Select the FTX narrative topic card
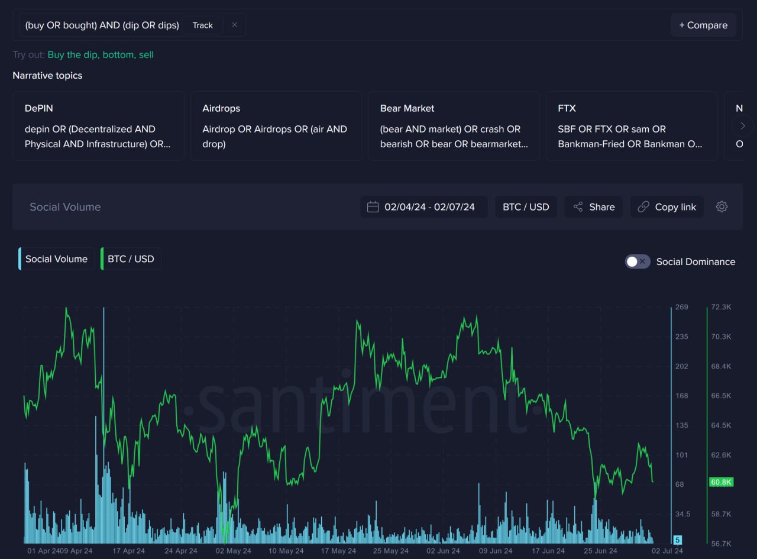This screenshot has height=559, width=757. click(x=632, y=126)
